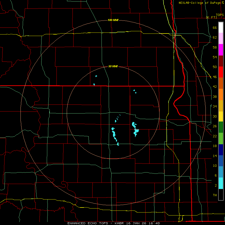Click the 'TOPS' legend heading
Viewport: 225px width, 225px height.
(x=220, y=15)
